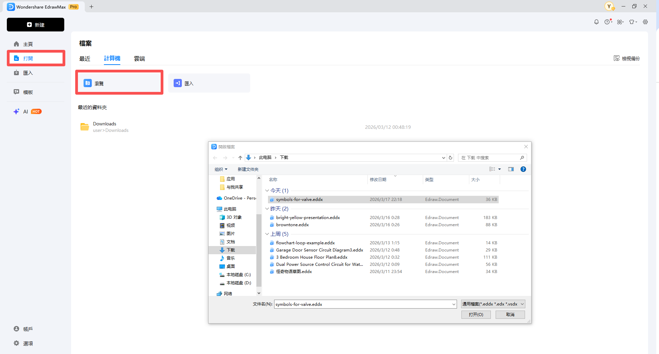Click the help question mark icon in dialog
This screenshot has height=354, width=659.
pos(523,169)
